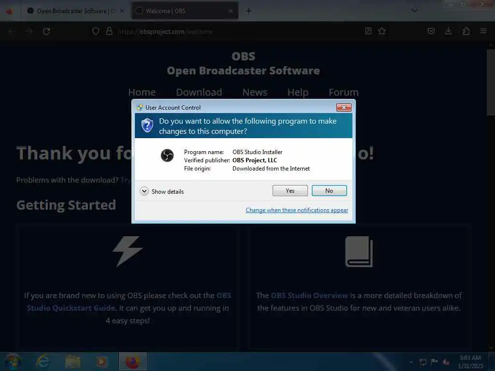This screenshot has width=495, height=371.
Task: Open Download in OBS site navigation
Action: click(x=199, y=92)
